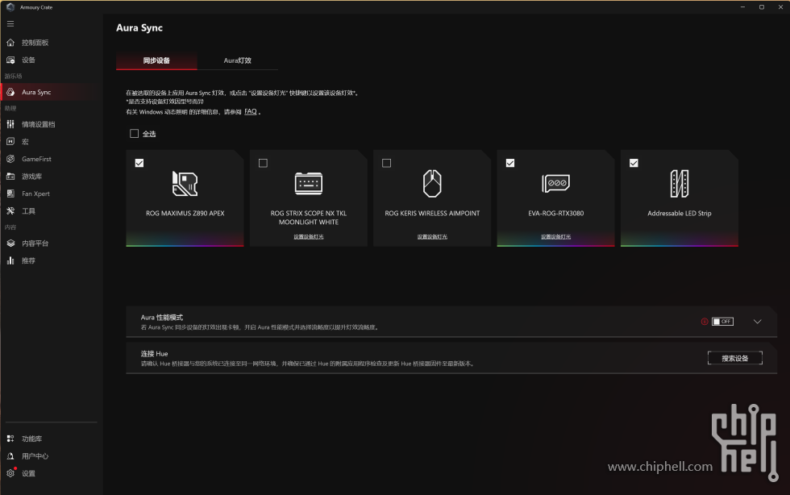Open the hamburger menu icon

click(10, 23)
